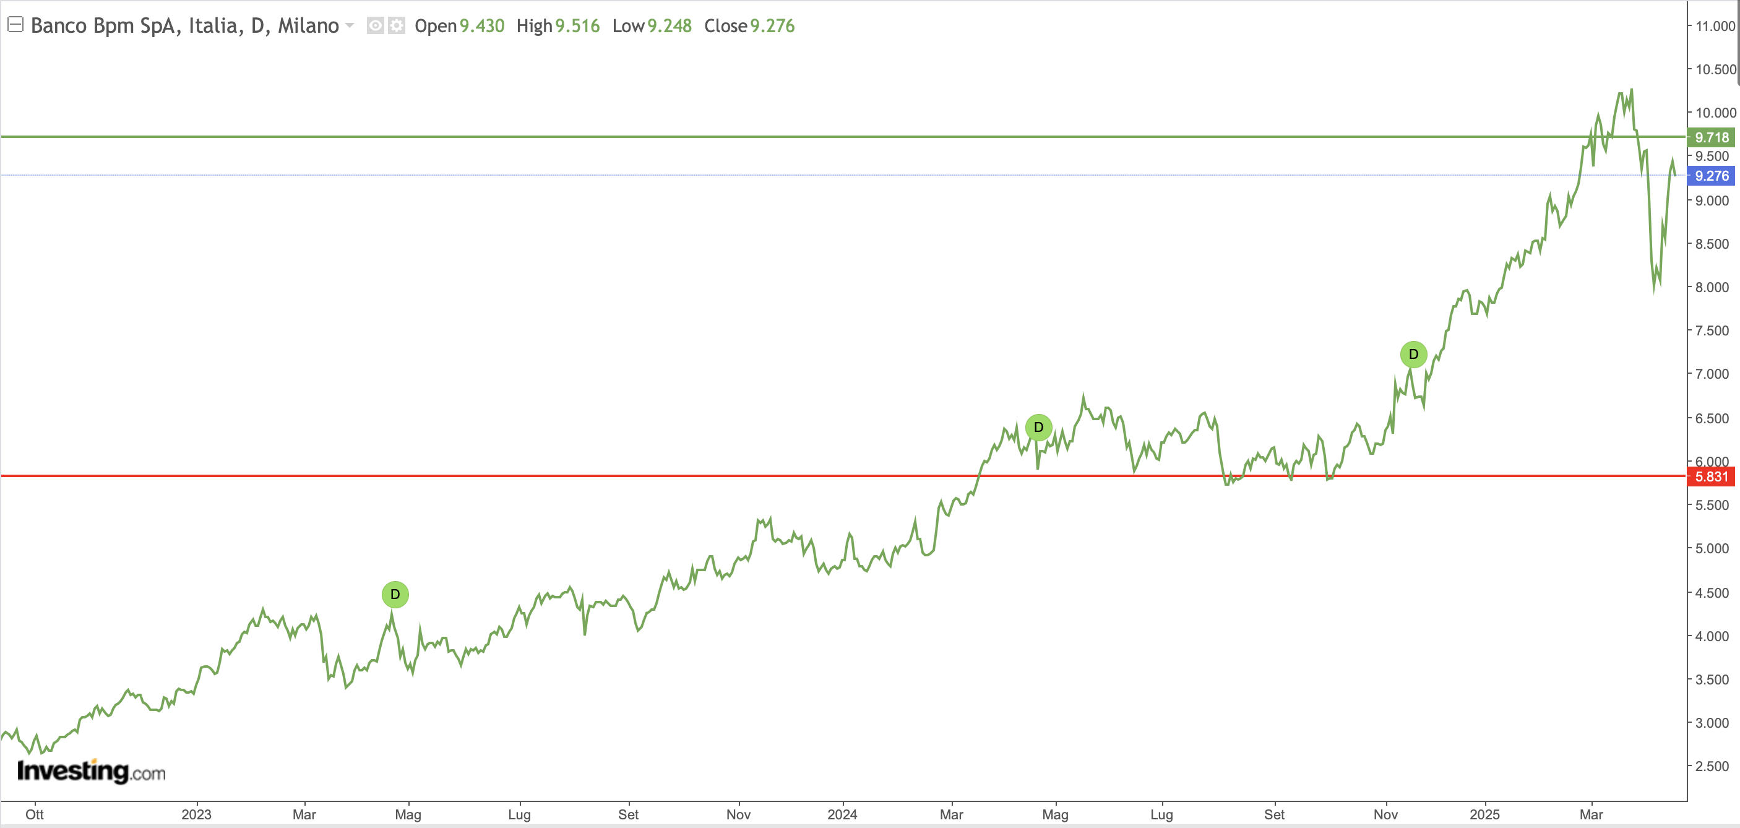Open chart series settings gear icon

tap(397, 25)
